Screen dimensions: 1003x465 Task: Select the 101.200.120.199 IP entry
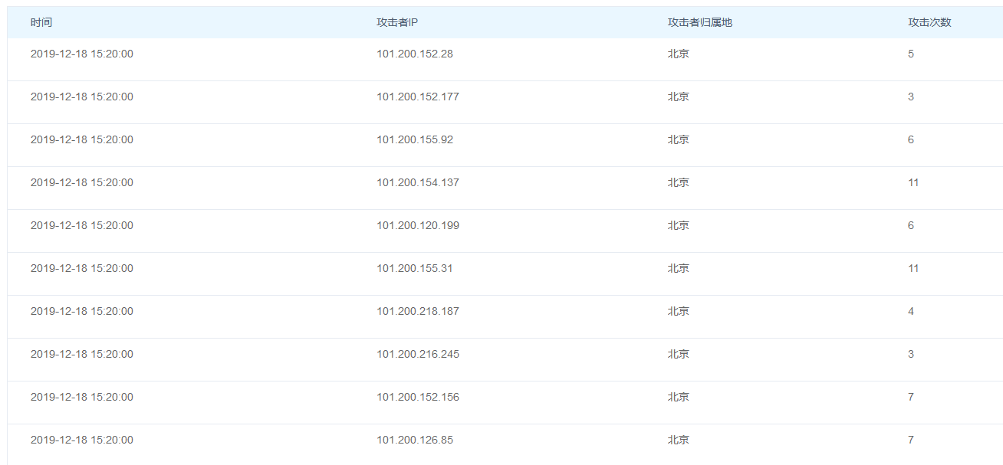[417, 226]
